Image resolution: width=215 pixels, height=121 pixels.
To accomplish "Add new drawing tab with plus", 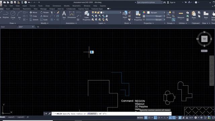I will [x=38, y=27].
